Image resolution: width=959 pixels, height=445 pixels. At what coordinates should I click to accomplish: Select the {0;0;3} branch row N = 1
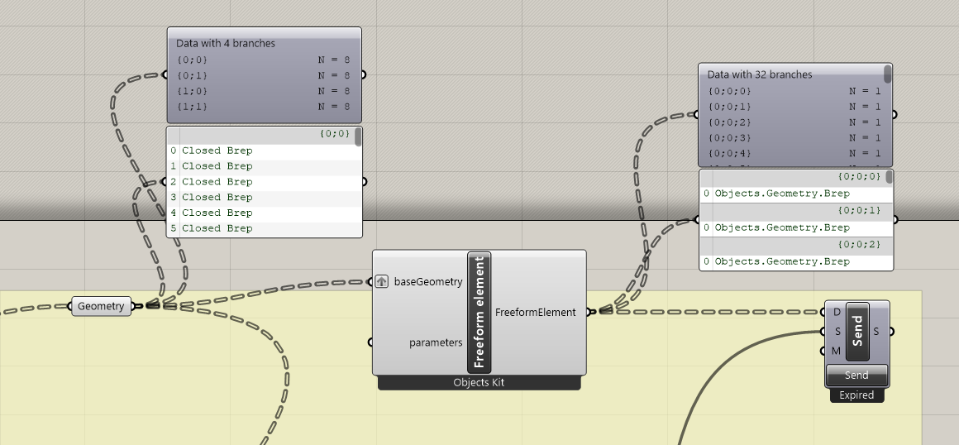coord(795,138)
